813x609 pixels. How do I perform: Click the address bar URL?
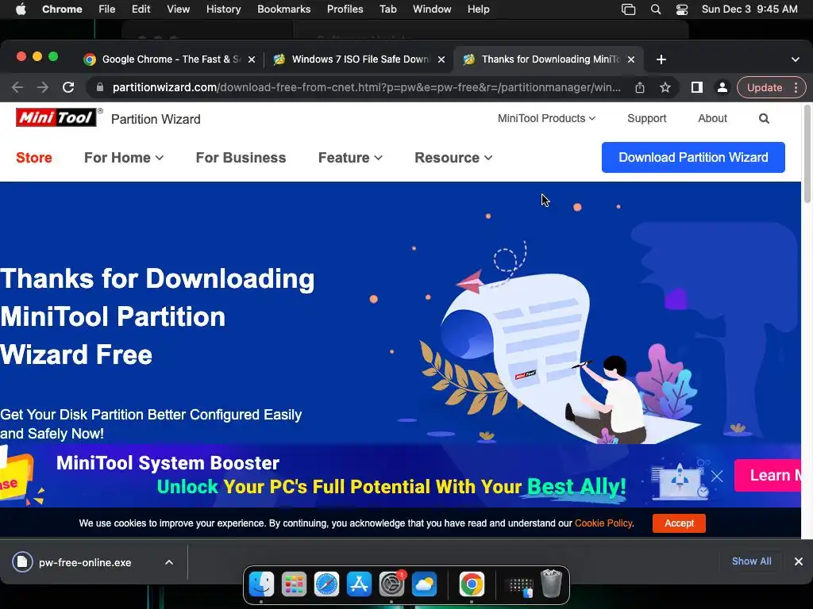click(x=366, y=87)
